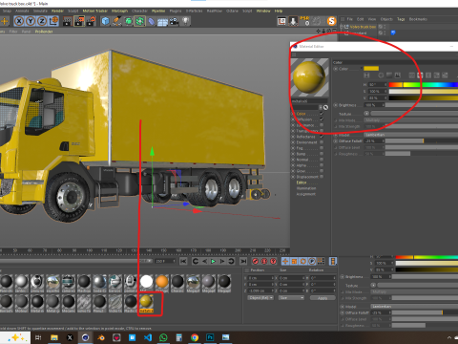Open the Model dropdown in lower attributes panel
The image size is (458, 344).
click(x=414, y=306)
